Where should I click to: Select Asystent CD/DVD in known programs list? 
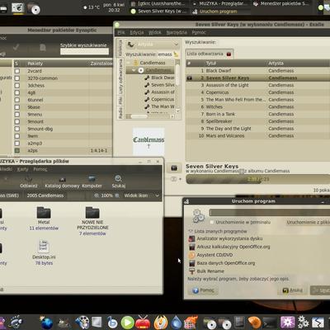click(x=214, y=255)
